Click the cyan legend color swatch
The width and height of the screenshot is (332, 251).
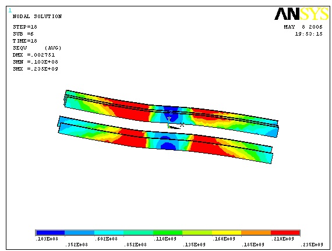109,232
